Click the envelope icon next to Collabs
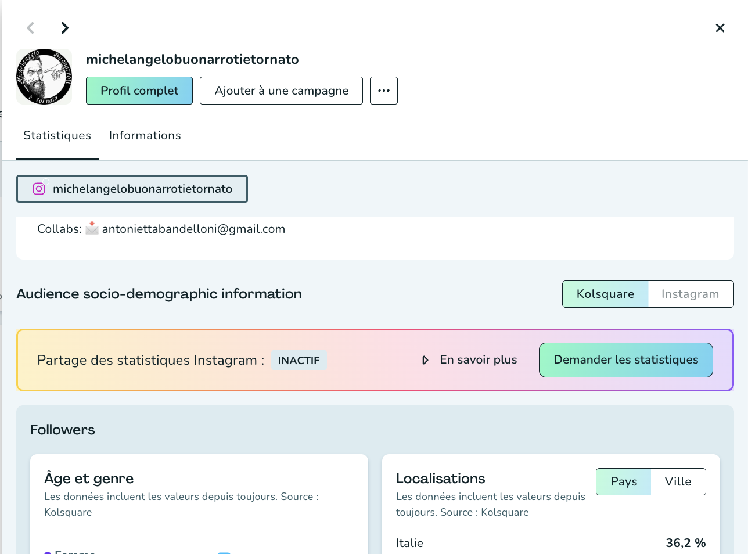 (92, 229)
